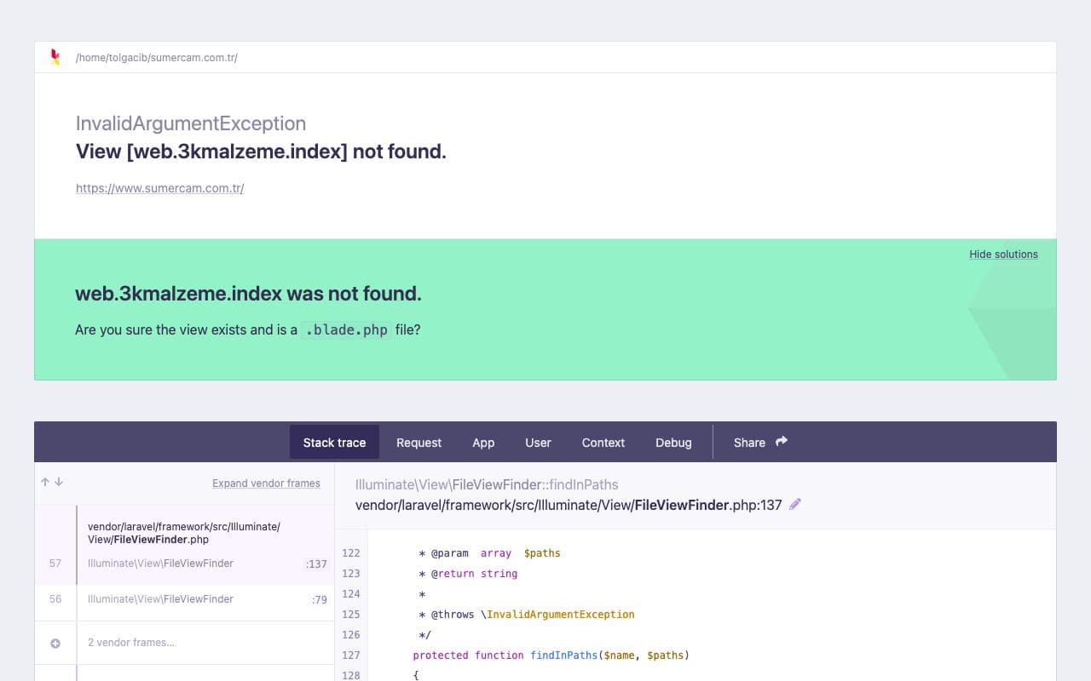Image resolution: width=1091 pixels, height=681 pixels.
Task: Click the FileViewFinder.php:137 file path
Action: pyautogui.click(x=569, y=505)
